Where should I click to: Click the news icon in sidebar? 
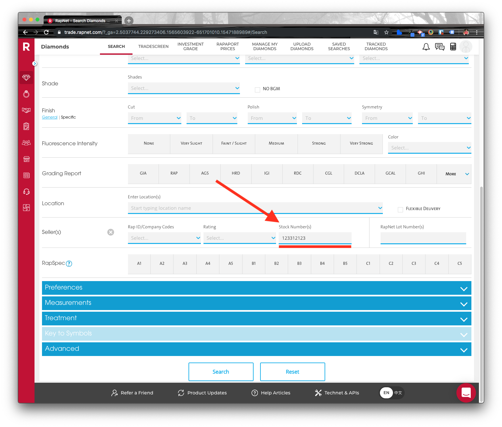coord(26,175)
